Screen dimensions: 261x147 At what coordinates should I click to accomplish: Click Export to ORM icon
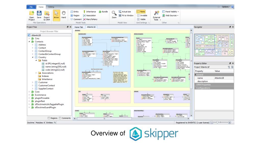pos(47,13)
